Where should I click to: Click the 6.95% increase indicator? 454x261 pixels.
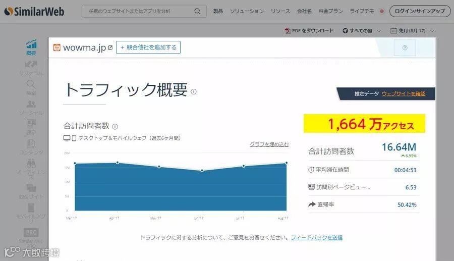(x=409, y=156)
